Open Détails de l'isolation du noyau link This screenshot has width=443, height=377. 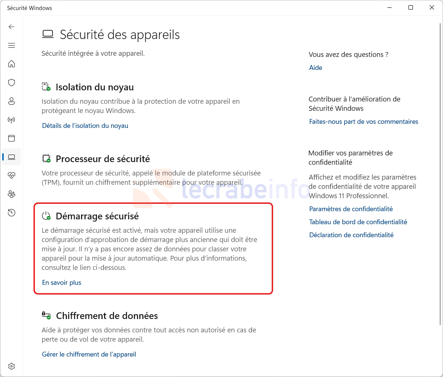click(85, 126)
